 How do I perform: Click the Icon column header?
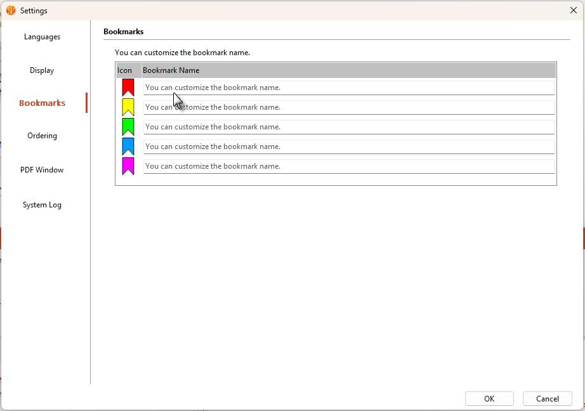coord(129,70)
